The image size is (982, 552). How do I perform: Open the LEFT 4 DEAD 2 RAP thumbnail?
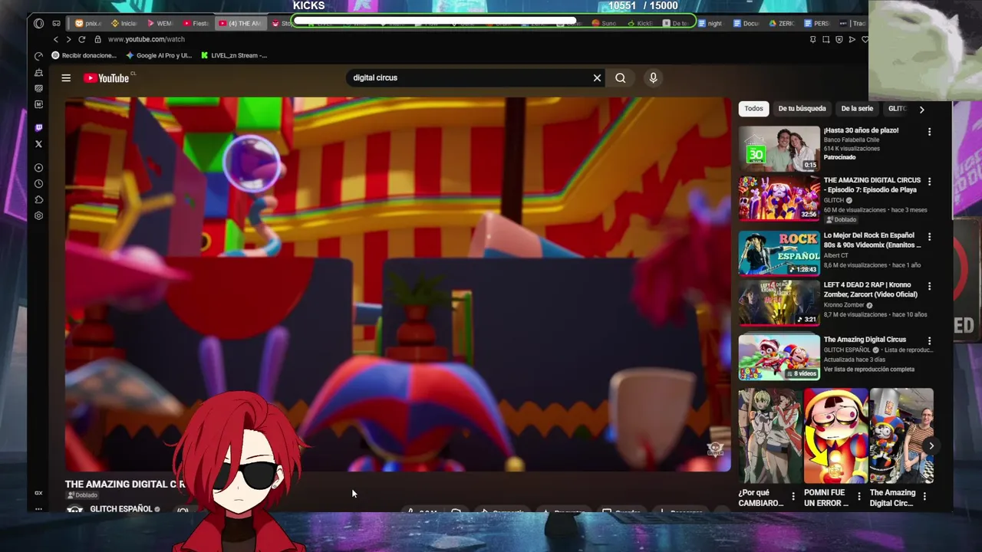779,303
